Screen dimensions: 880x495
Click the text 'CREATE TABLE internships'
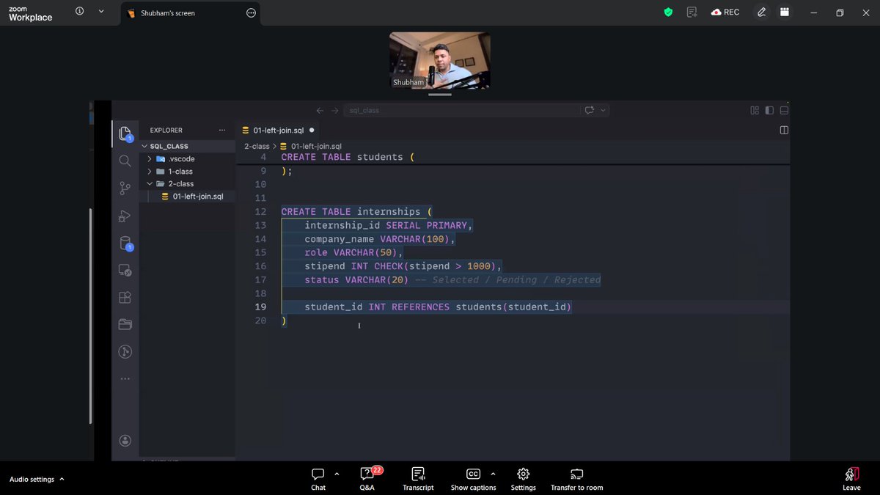[352, 212]
